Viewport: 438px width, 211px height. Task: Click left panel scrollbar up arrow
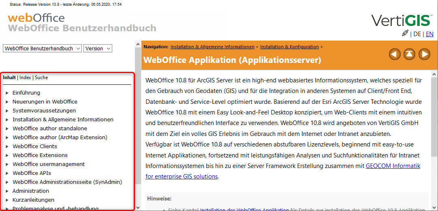[x=138, y=45]
